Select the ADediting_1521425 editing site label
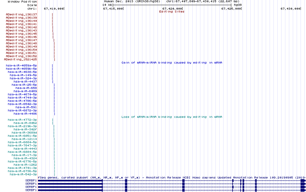The height and width of the screenshot is (192, 306). 21,59
